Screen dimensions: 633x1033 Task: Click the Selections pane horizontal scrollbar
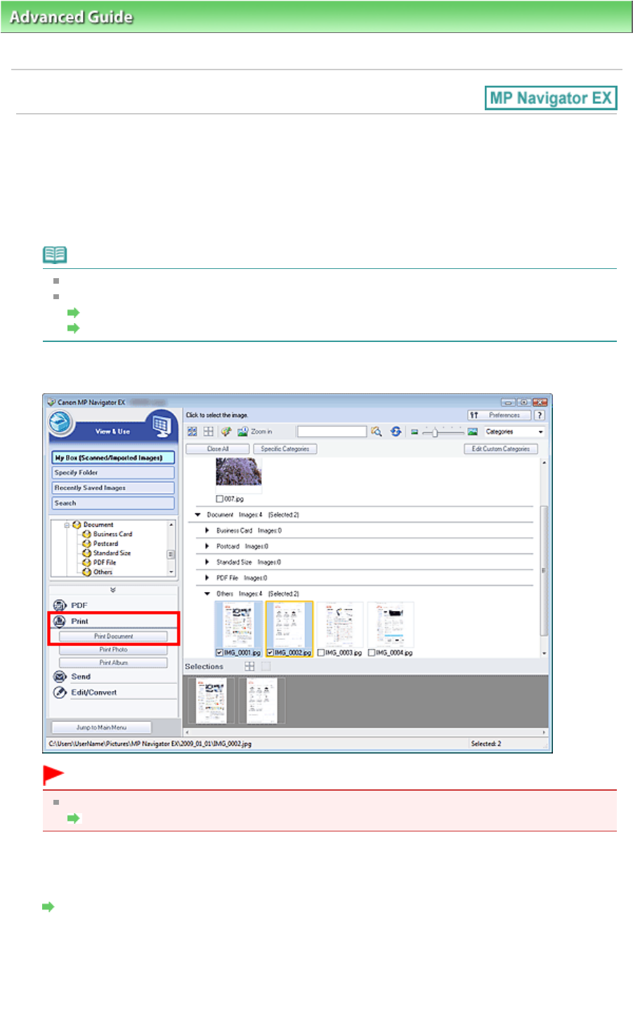coord(365,732)
